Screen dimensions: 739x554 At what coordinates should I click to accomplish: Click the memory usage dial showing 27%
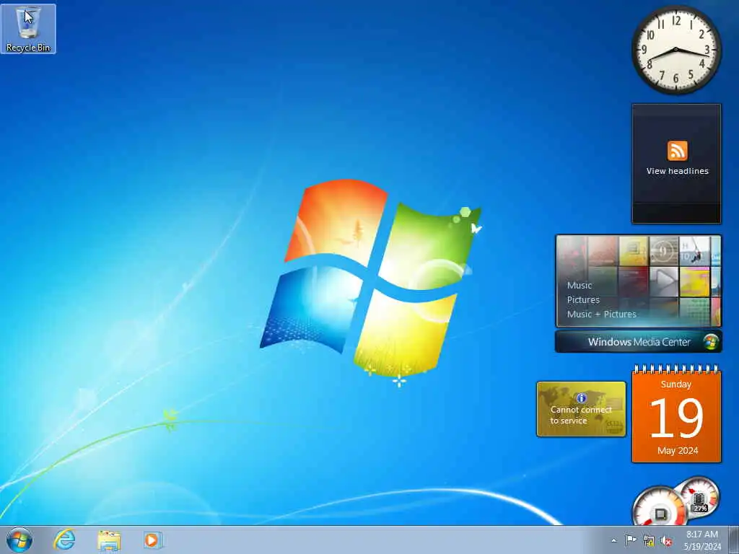point(699,498)
